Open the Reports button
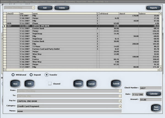 point(153,8)
